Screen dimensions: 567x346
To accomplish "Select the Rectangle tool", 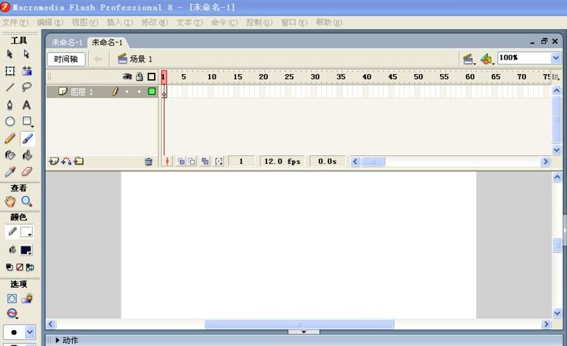I will (27, 121).
